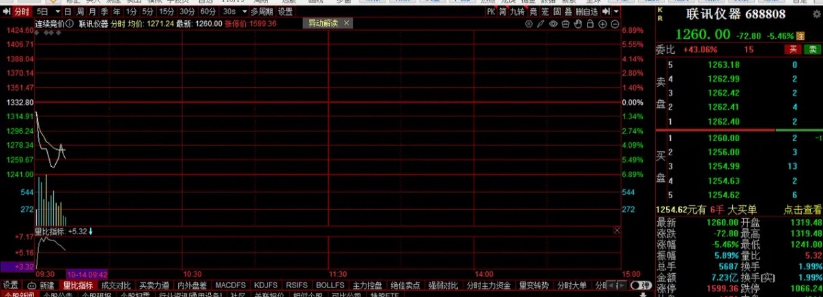Switch to the 日 daily K-line
Screen dimensions: 823x297
[x=68, y=12]
